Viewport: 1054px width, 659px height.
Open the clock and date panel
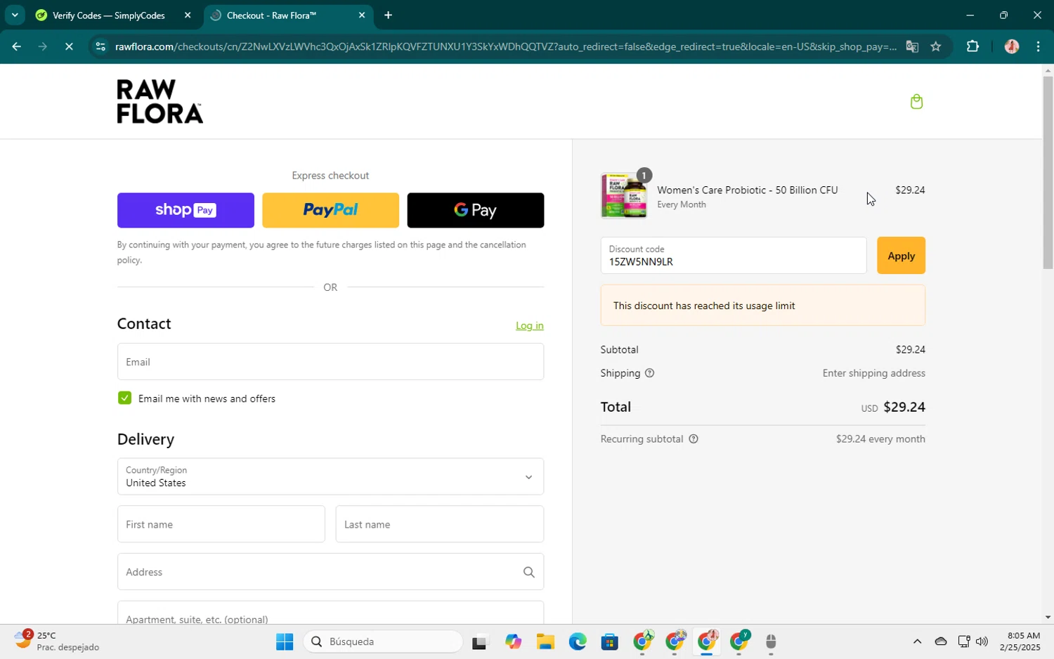tap(1020, 641)
